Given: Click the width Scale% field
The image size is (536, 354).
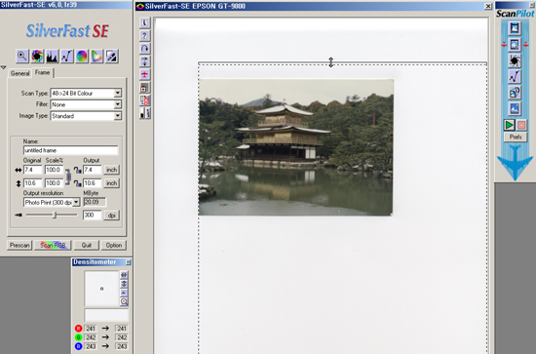Looking at the screenshot, I should 54,170.
